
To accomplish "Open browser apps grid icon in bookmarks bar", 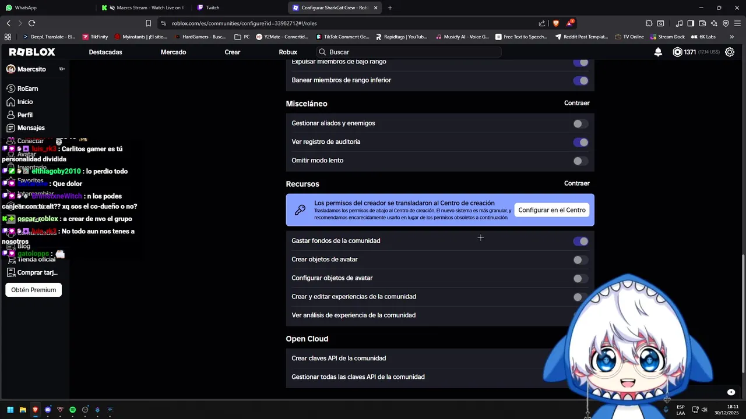I will [8, 37].
